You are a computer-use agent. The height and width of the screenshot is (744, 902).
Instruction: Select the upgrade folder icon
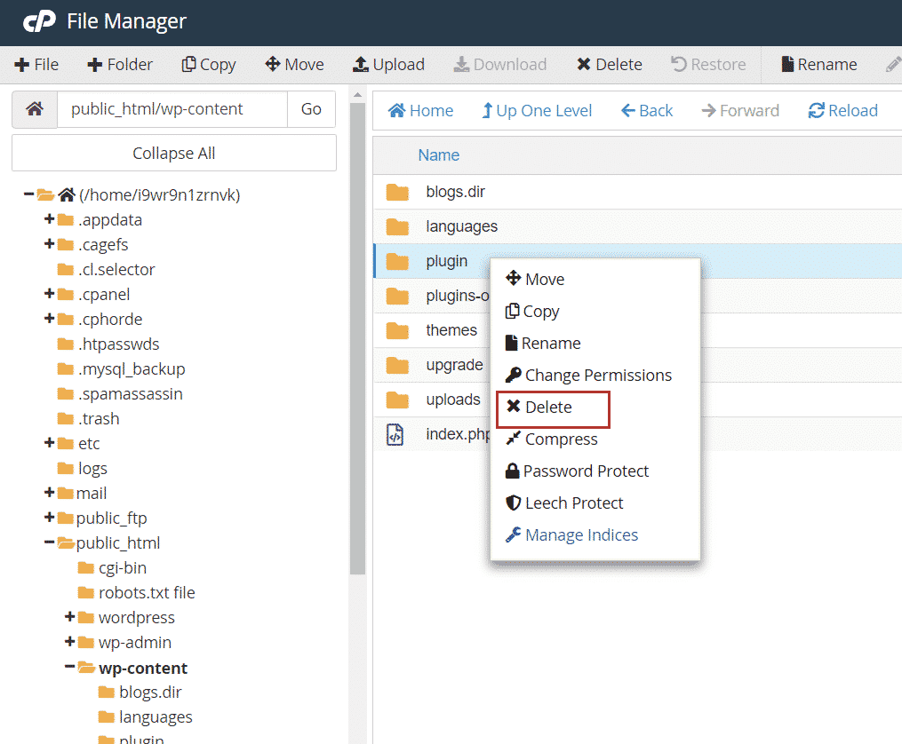click(397, 365)
